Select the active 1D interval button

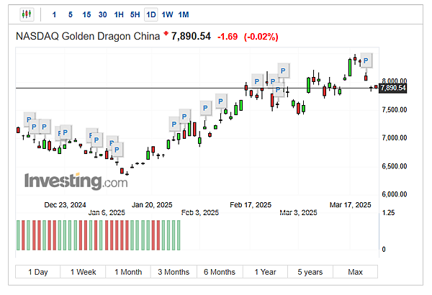(x=151, y=14)
